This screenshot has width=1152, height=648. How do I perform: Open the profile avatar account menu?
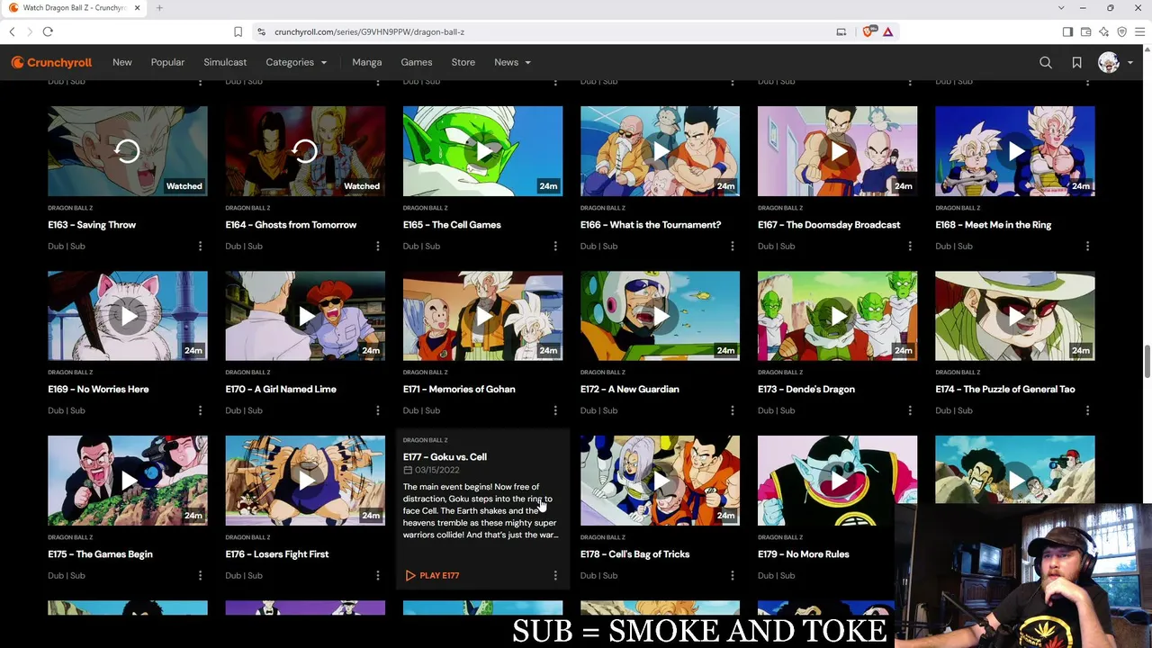[x=1115, y=62]
